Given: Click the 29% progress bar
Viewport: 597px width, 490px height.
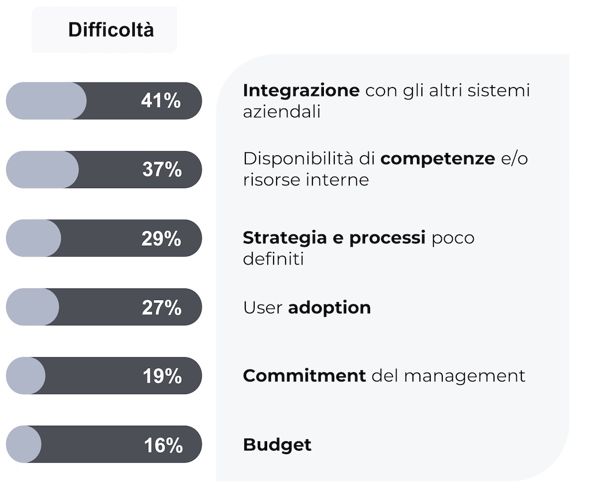Looking at the screenshot, I should tap(104, 238).
